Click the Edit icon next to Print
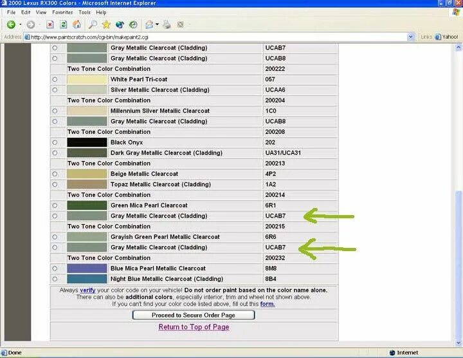The width and height of the screenshot is (463, 358). (x=180, y=24)
